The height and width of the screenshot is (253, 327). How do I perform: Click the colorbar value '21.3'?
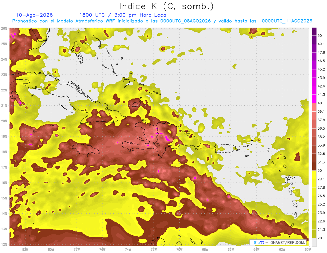[321, 230]
